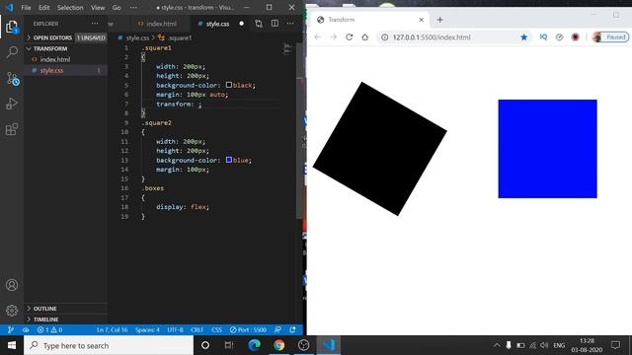The height and width of the screenshot is (355, 632).
Task: Expand the Outline section
Action: click(66, 309)
